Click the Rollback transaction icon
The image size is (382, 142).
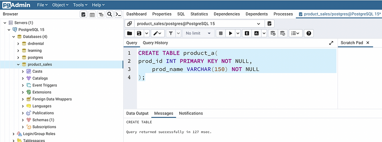(x=283, y=33)
